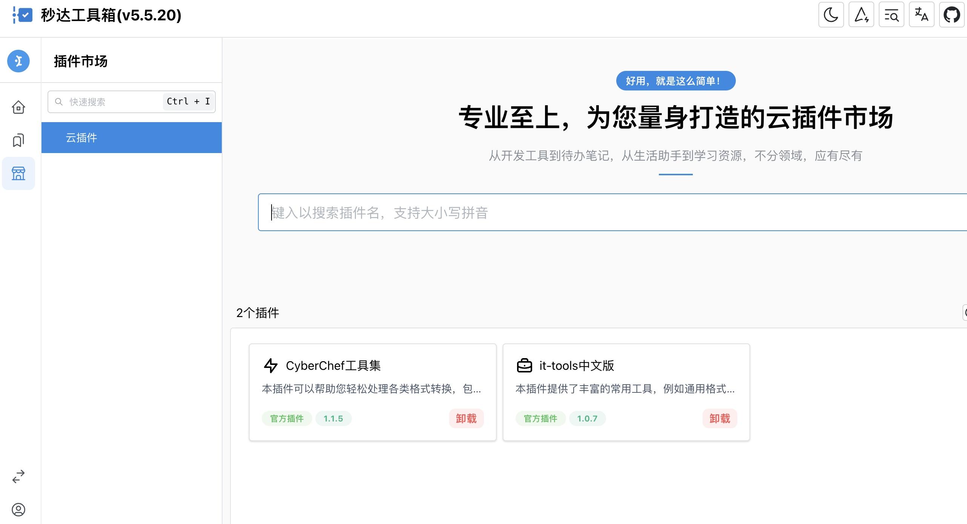Uninstall the it-tools中文版 plugin
The image size is (967, 524).
[720, 418]
